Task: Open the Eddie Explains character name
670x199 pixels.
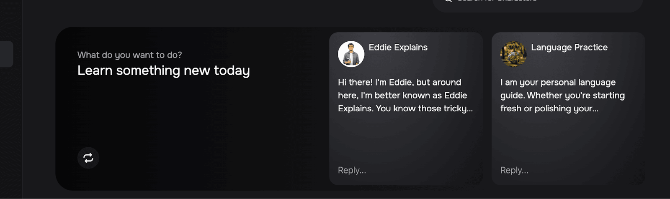Action: point(398,48)
